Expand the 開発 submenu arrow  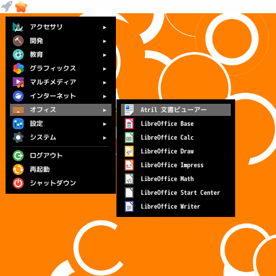pos(104,41)
